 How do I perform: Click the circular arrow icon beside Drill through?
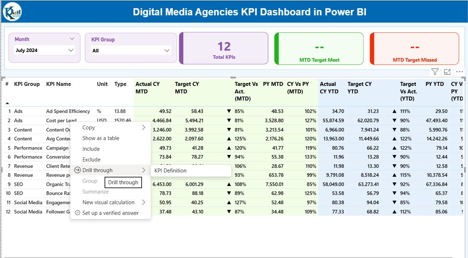(77, 170)
